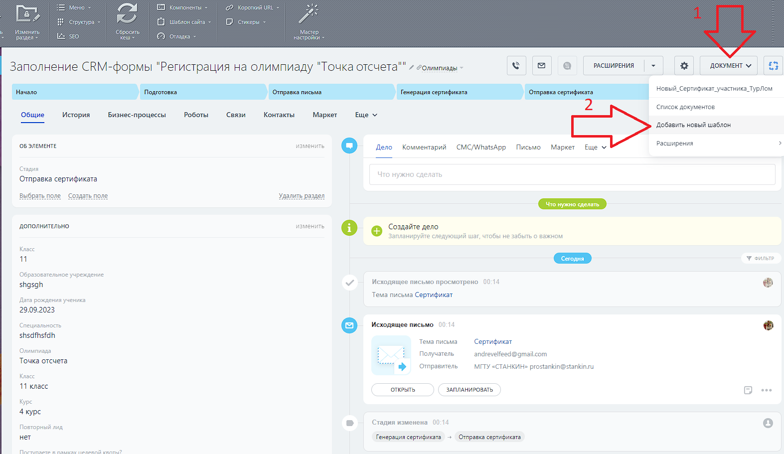The height and width of the screenshot is (454, 784).
Task: Click изменить in ДОПОЛНИТЕЛЬНО section
Action: (x=310, y=226)
